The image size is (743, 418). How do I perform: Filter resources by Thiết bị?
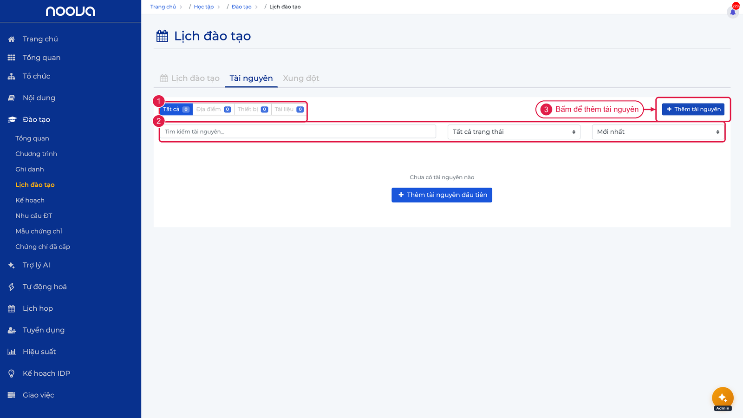[x=253, y=109]
